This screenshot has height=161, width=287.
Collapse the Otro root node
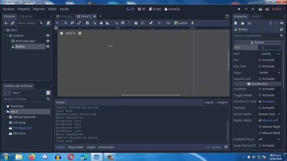[x=5, y=30]
